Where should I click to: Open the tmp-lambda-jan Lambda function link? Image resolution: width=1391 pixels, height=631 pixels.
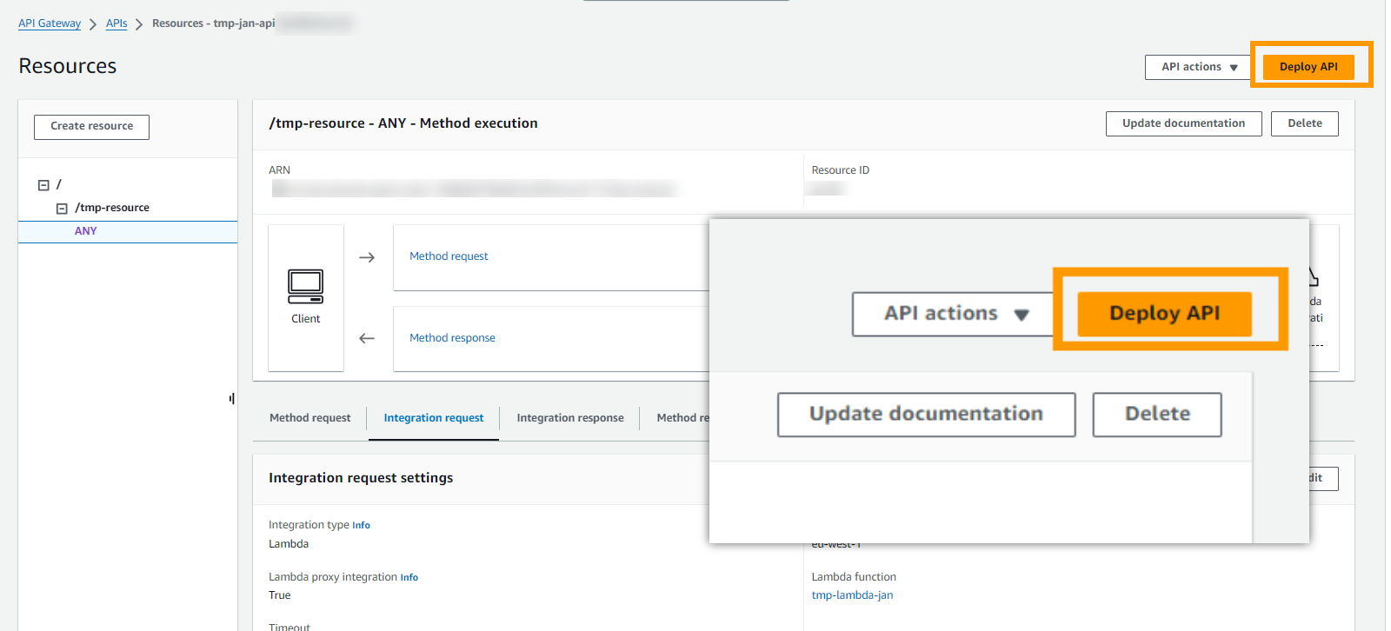(852, 595)
